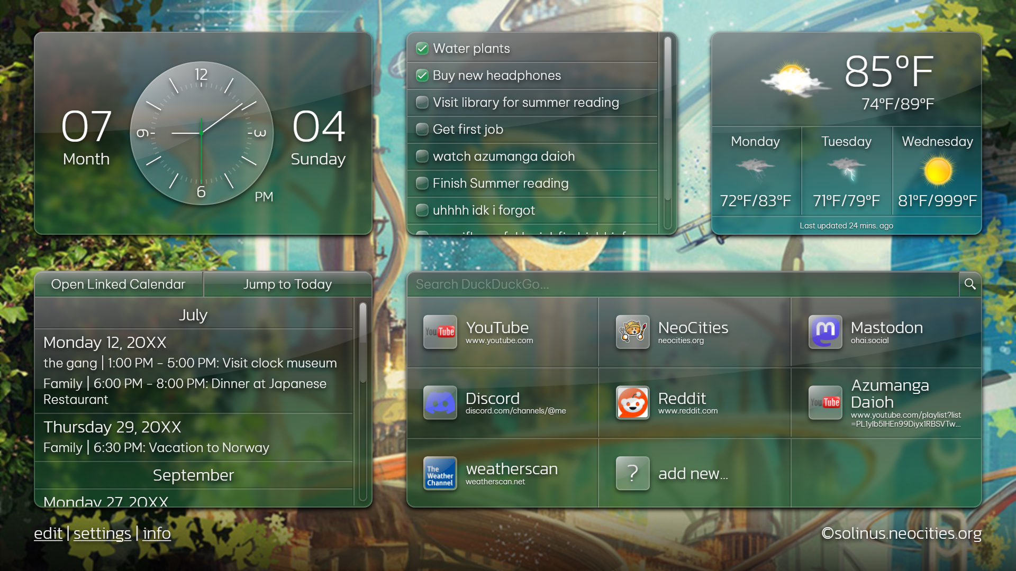Open the settings link
Viewport: 1016px width, 571px height.
point(102,533)
